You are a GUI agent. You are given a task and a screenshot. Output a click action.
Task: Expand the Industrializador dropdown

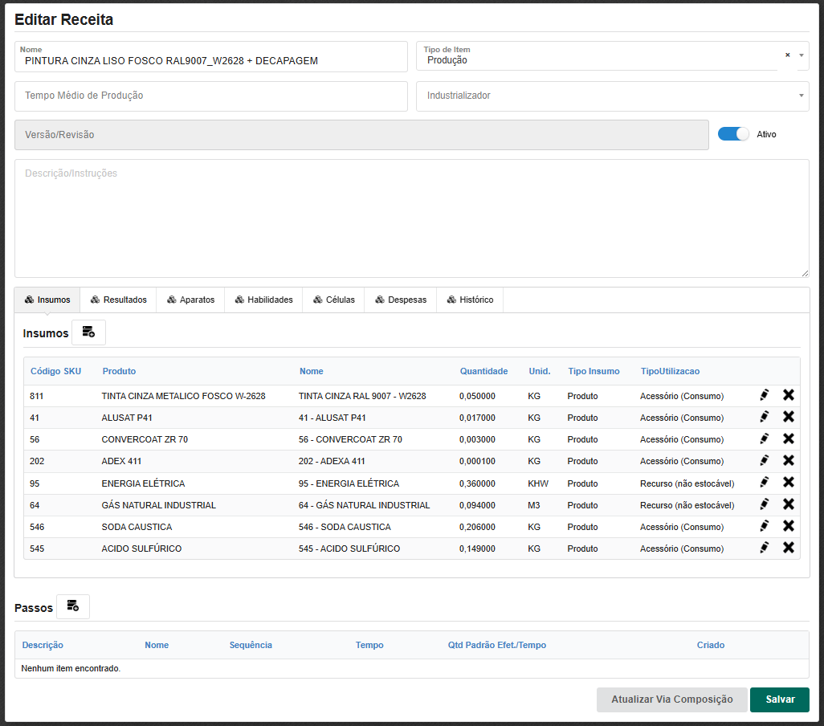(x=801, y=96)
